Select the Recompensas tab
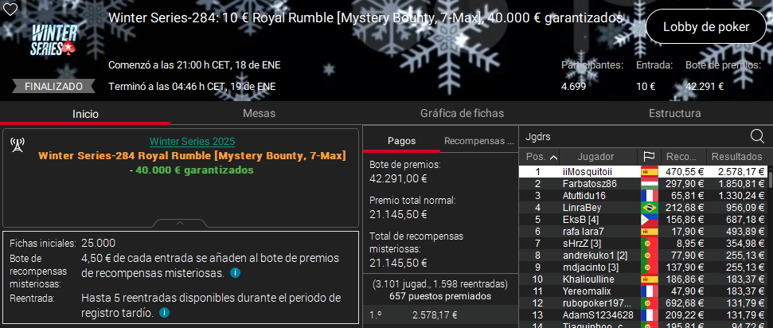 pos(478,141)
